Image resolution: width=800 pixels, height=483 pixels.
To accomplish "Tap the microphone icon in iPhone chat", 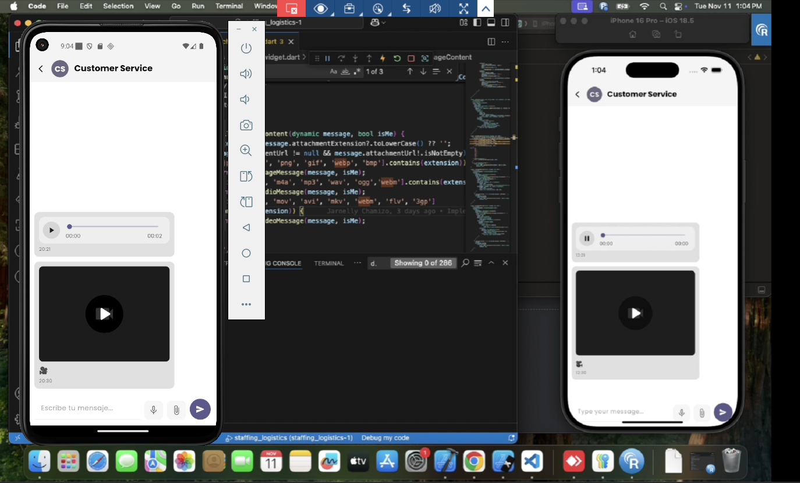I will click(x=681, y=413).
